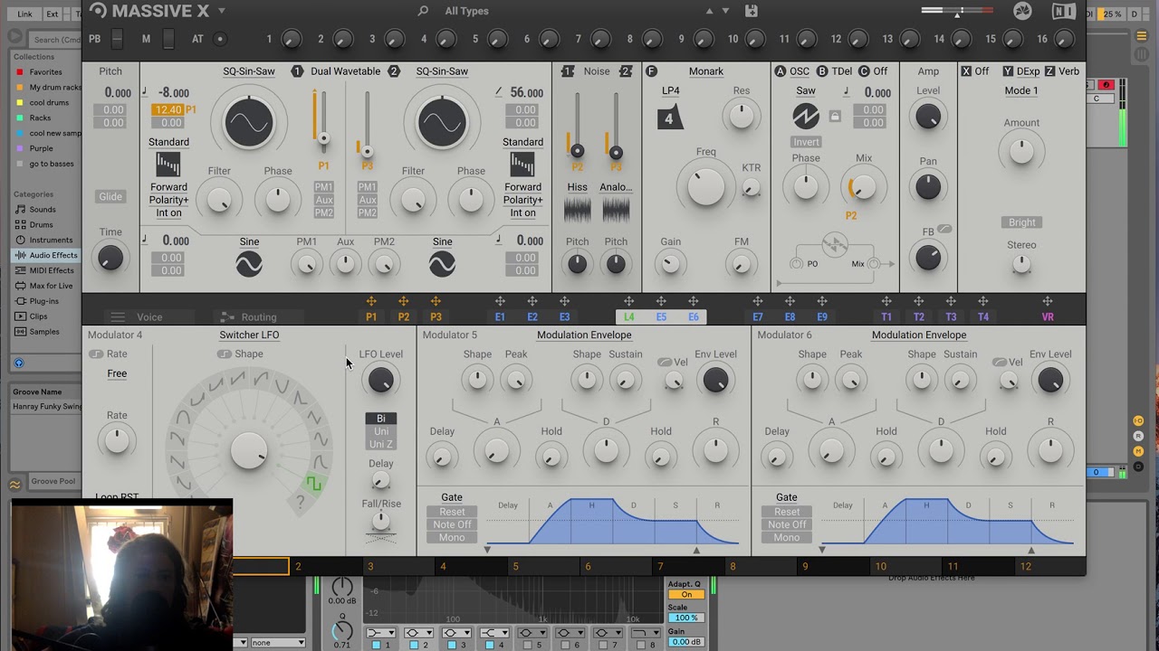Click the Noise 1 level fader P2

tap(577, 151)
